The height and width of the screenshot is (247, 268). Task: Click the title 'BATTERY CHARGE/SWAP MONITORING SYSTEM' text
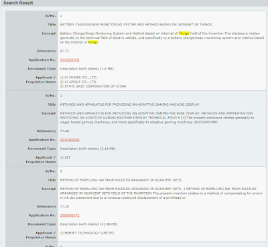(136, 25)
